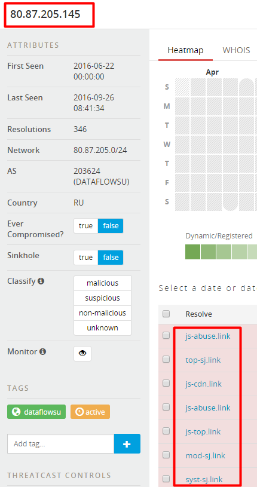
Task: Classify the IP as suspicious
Action: [103, 298]
